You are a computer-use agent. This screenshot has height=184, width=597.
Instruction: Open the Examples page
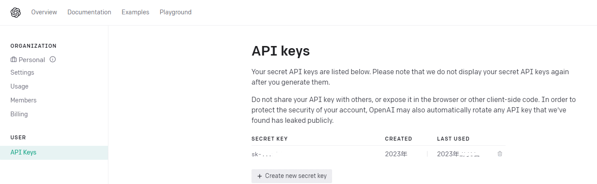135,12
